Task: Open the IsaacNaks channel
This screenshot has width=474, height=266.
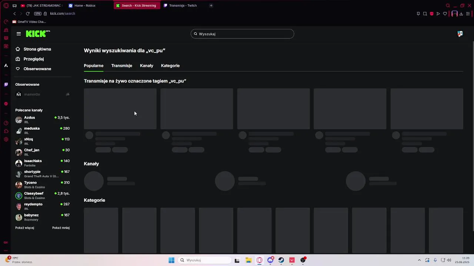Action: 43,163
